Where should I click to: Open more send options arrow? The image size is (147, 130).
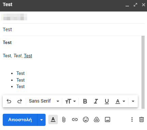pyautogui.click(x=42, y=120)
